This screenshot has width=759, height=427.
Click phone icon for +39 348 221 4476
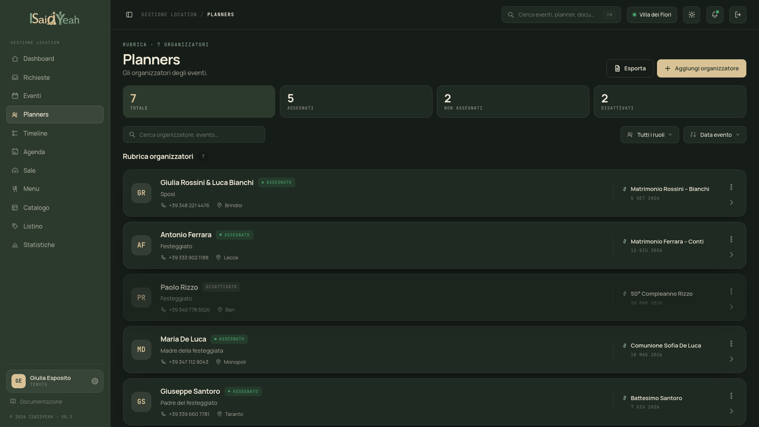(163, 205)
